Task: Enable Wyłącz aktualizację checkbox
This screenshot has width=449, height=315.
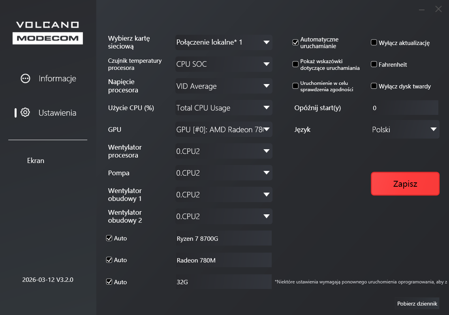Action: point(374,43)
